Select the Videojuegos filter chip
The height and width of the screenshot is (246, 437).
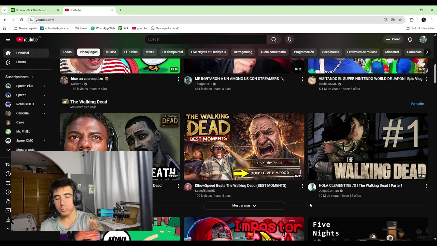point(88,52)
